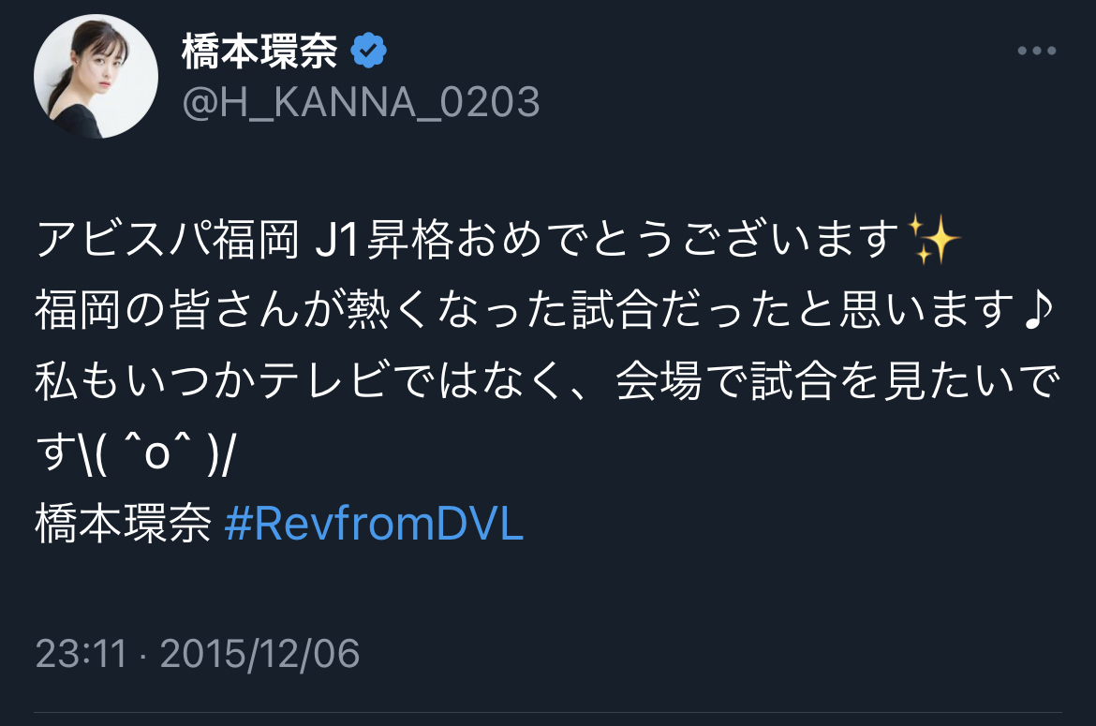Open the #RevfromDVL hashtag

pos(374,524)
